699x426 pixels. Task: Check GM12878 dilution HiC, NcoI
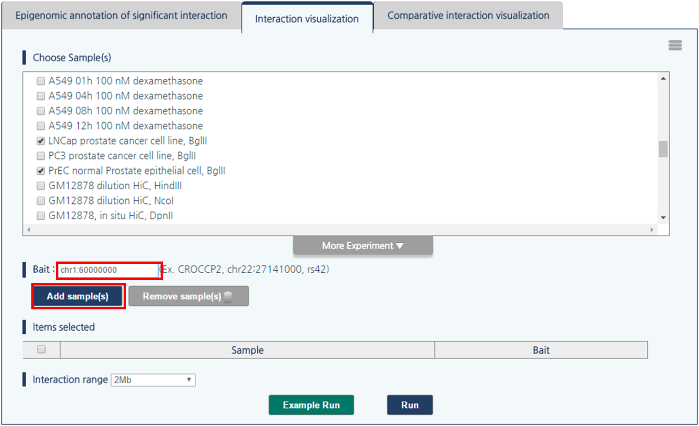41,201
